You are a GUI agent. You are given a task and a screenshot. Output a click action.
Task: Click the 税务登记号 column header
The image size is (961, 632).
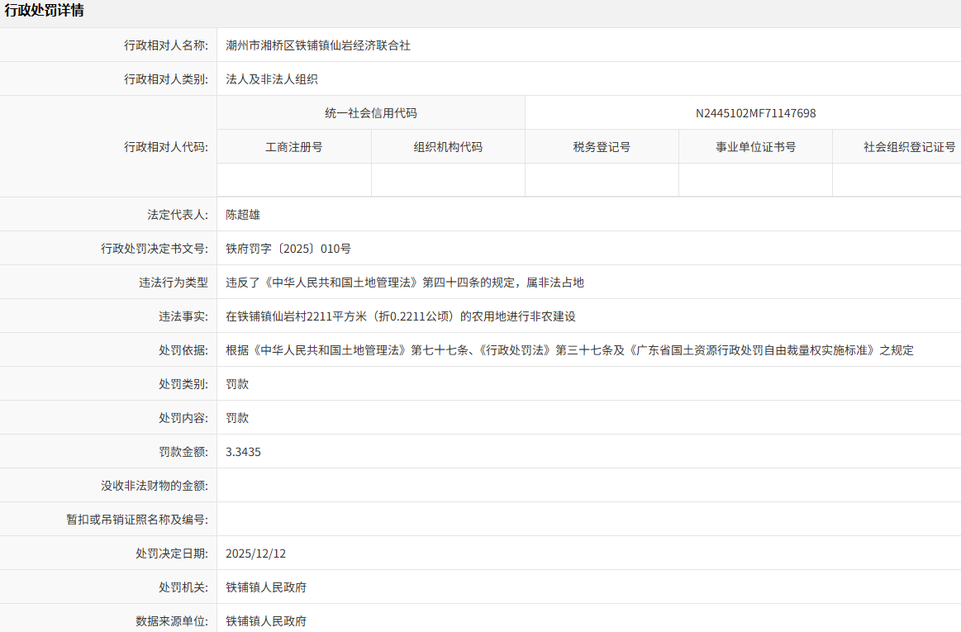602,147
